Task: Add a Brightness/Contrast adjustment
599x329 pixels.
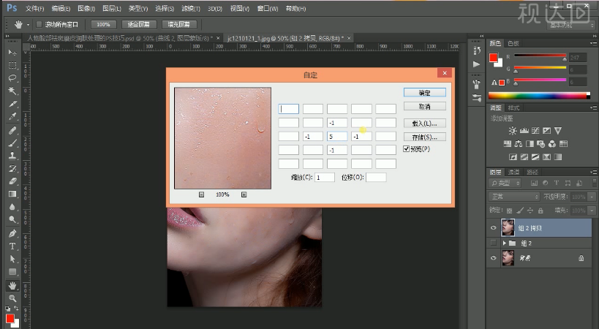Action: [x=512, y=131]
